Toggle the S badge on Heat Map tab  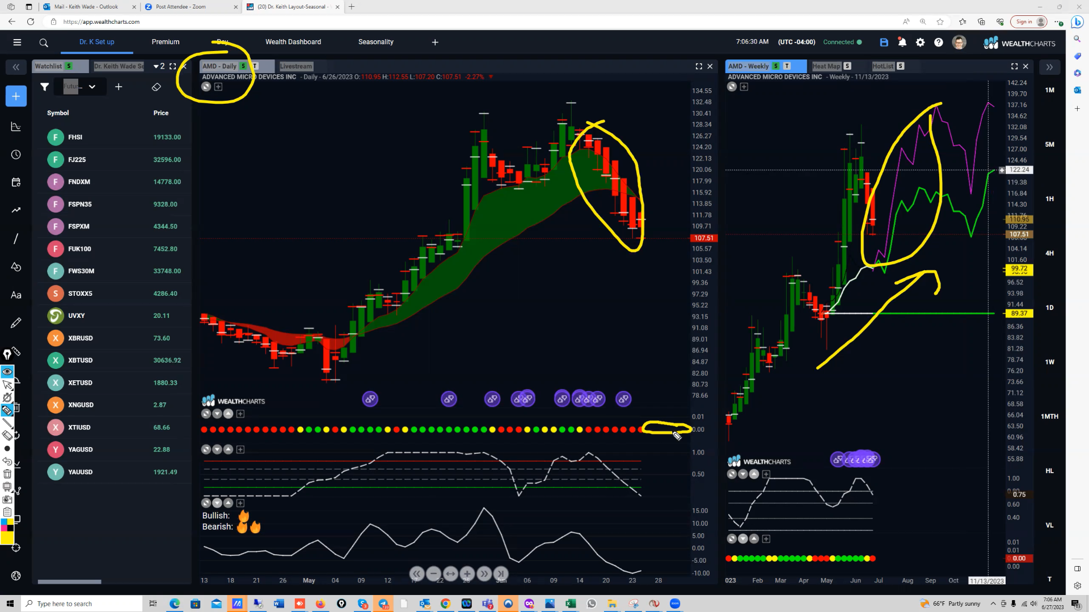847,66
